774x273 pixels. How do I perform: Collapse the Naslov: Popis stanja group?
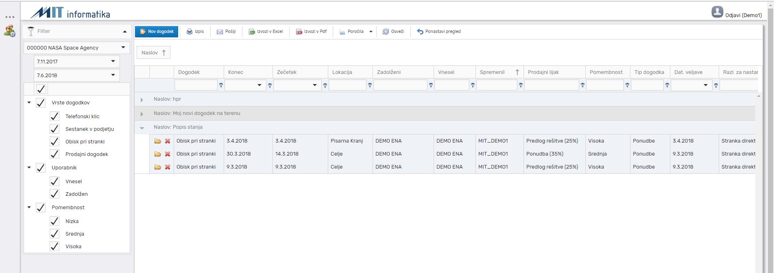tap(142, 128)
